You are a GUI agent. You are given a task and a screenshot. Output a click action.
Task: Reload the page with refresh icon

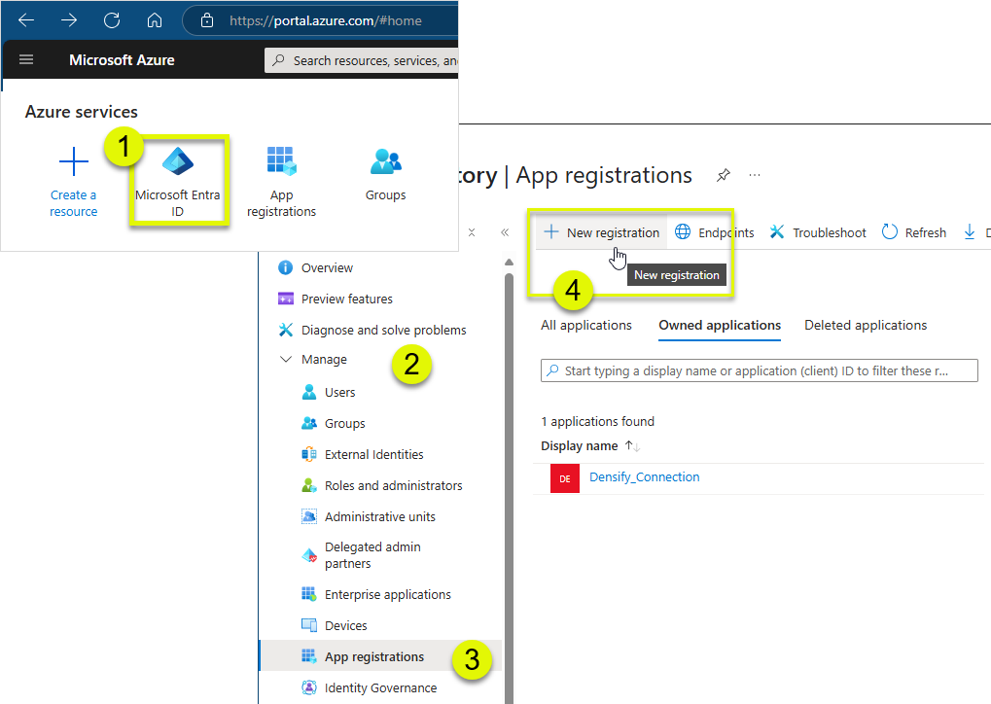[112, 20]
